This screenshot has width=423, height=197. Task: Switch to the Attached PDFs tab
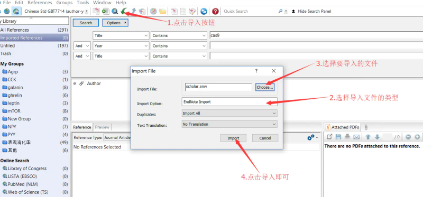342,127
